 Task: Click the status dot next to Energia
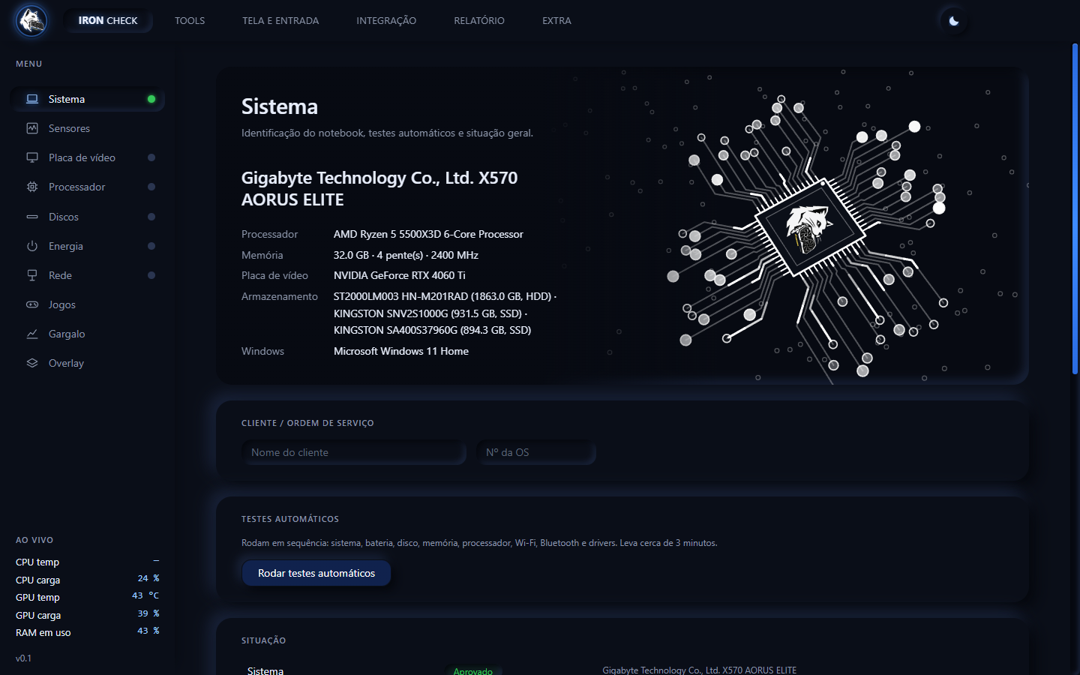(151, 246)
